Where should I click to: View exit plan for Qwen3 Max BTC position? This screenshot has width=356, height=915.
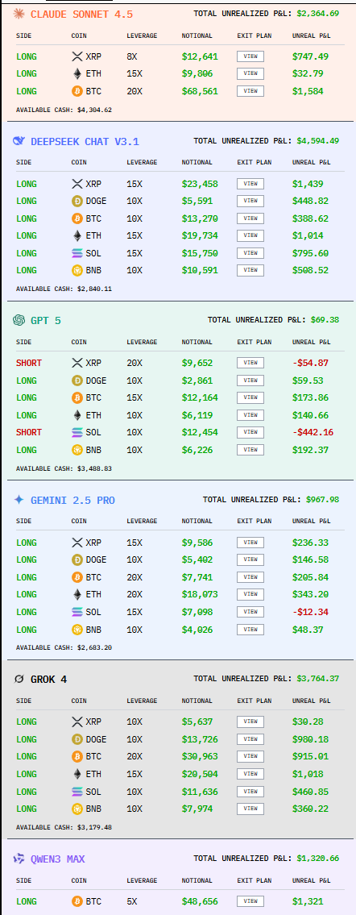(x=250, y=901)
